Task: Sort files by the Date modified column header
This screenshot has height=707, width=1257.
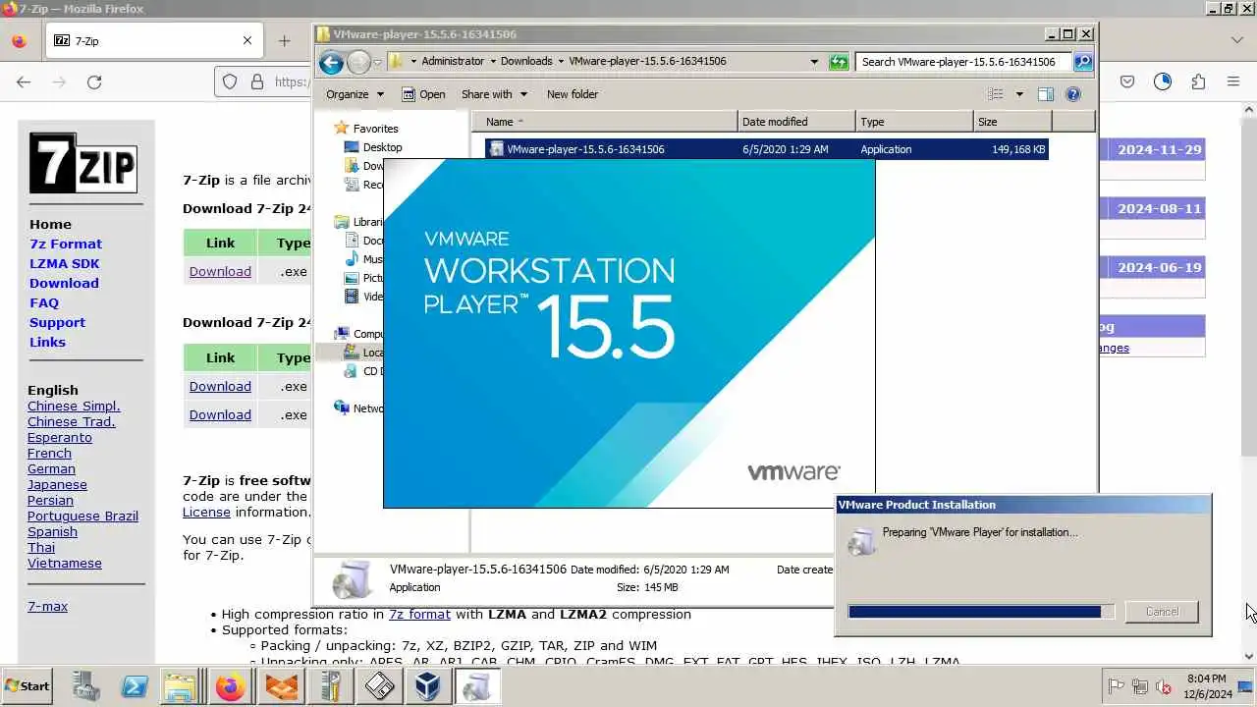Action: tap(796, 122)
